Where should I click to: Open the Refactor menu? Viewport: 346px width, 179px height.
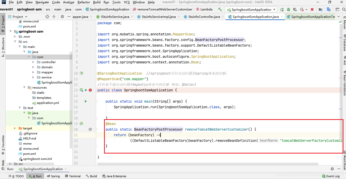point(84,2)
